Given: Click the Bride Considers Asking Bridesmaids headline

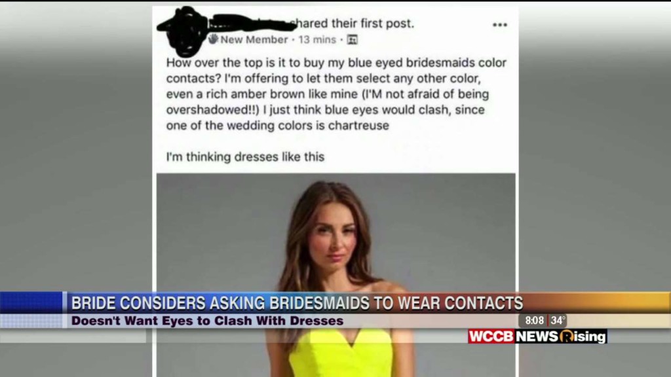Looking at the screenshot, I should click(297, 303).
